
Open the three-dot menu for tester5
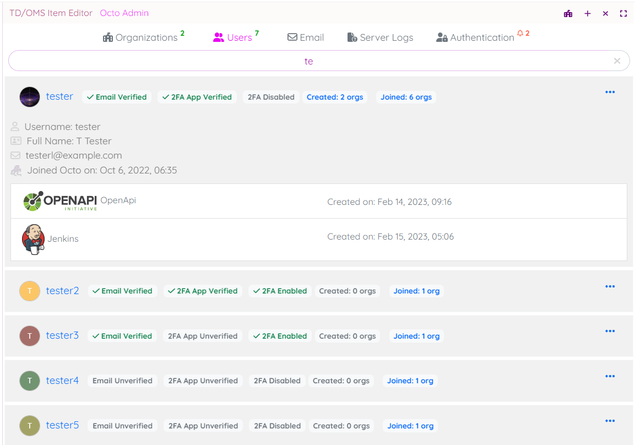610,421
